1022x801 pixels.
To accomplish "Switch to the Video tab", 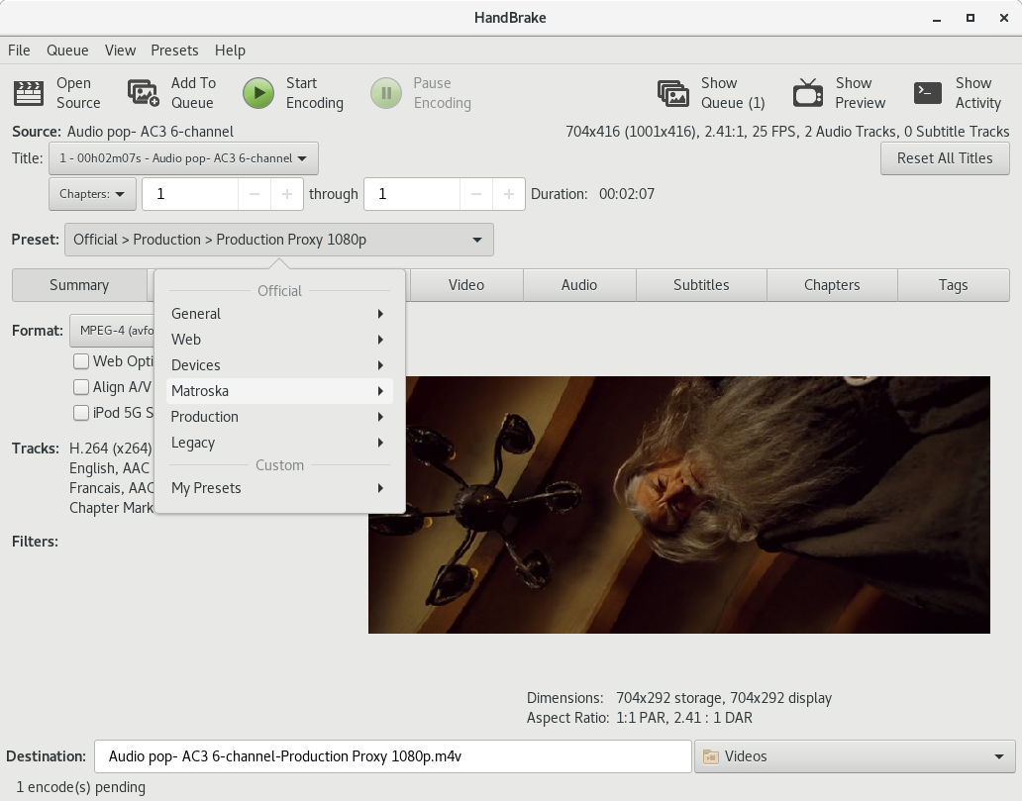I will [466, 285].
